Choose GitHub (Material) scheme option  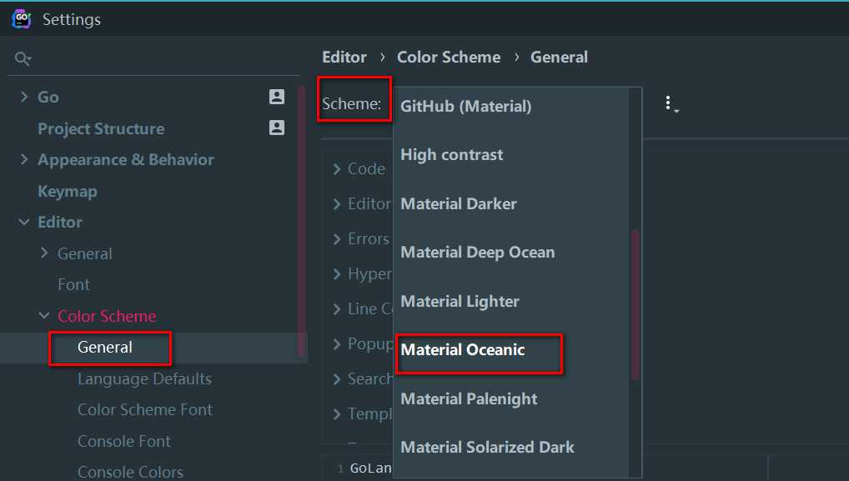[x=465, y=106]
